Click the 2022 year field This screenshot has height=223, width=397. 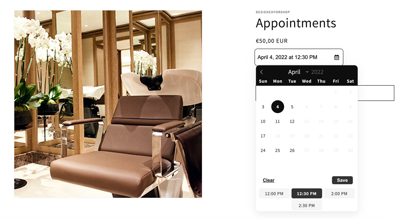click(317, 72)
